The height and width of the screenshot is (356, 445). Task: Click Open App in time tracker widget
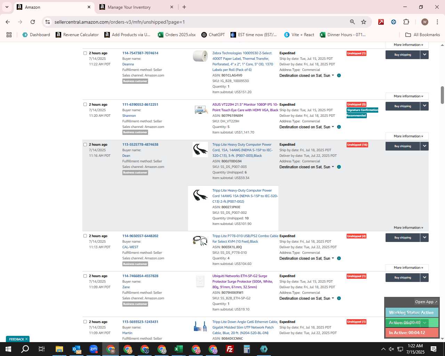click(426, 302)
